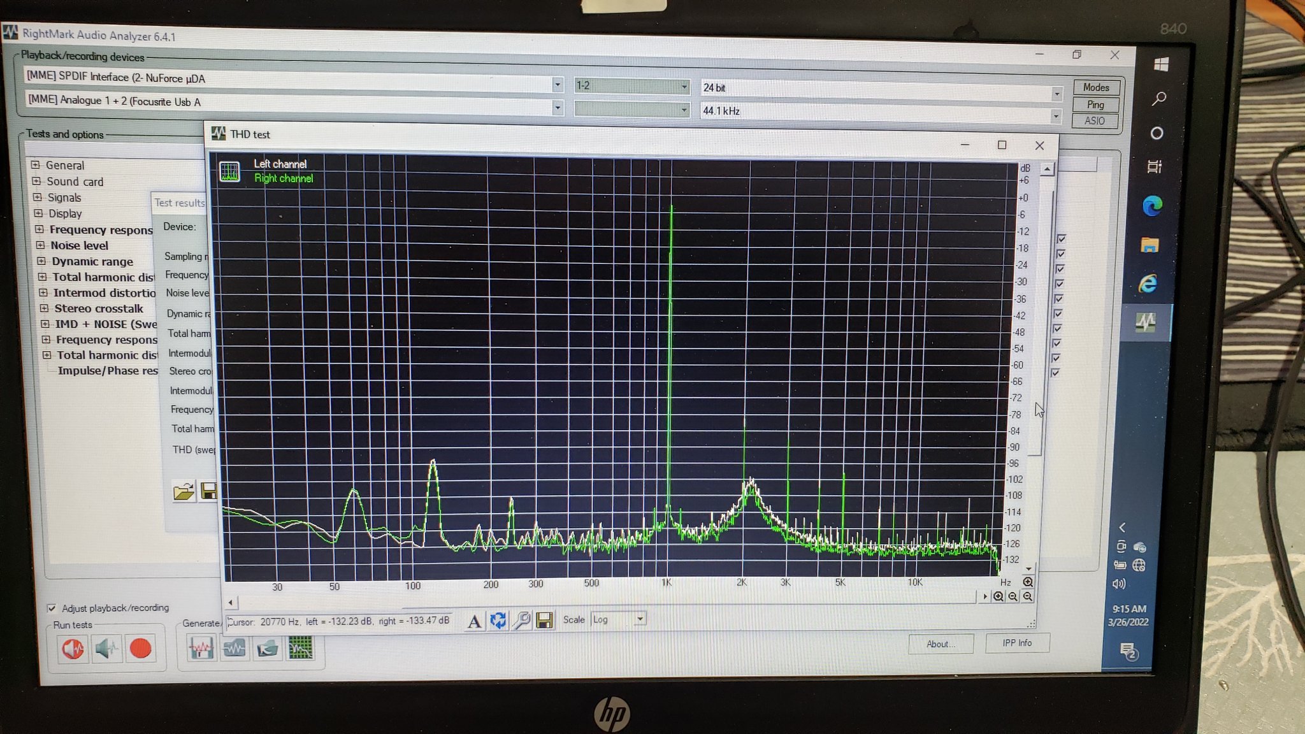This screenshot has width=1305, height=734.
Task: Click the Ping button
Action: 1095,104
